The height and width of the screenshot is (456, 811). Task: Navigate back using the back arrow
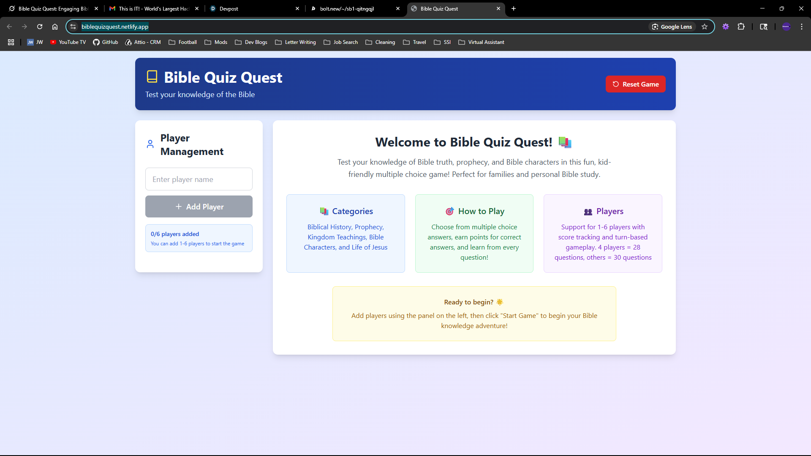[9, 26]
